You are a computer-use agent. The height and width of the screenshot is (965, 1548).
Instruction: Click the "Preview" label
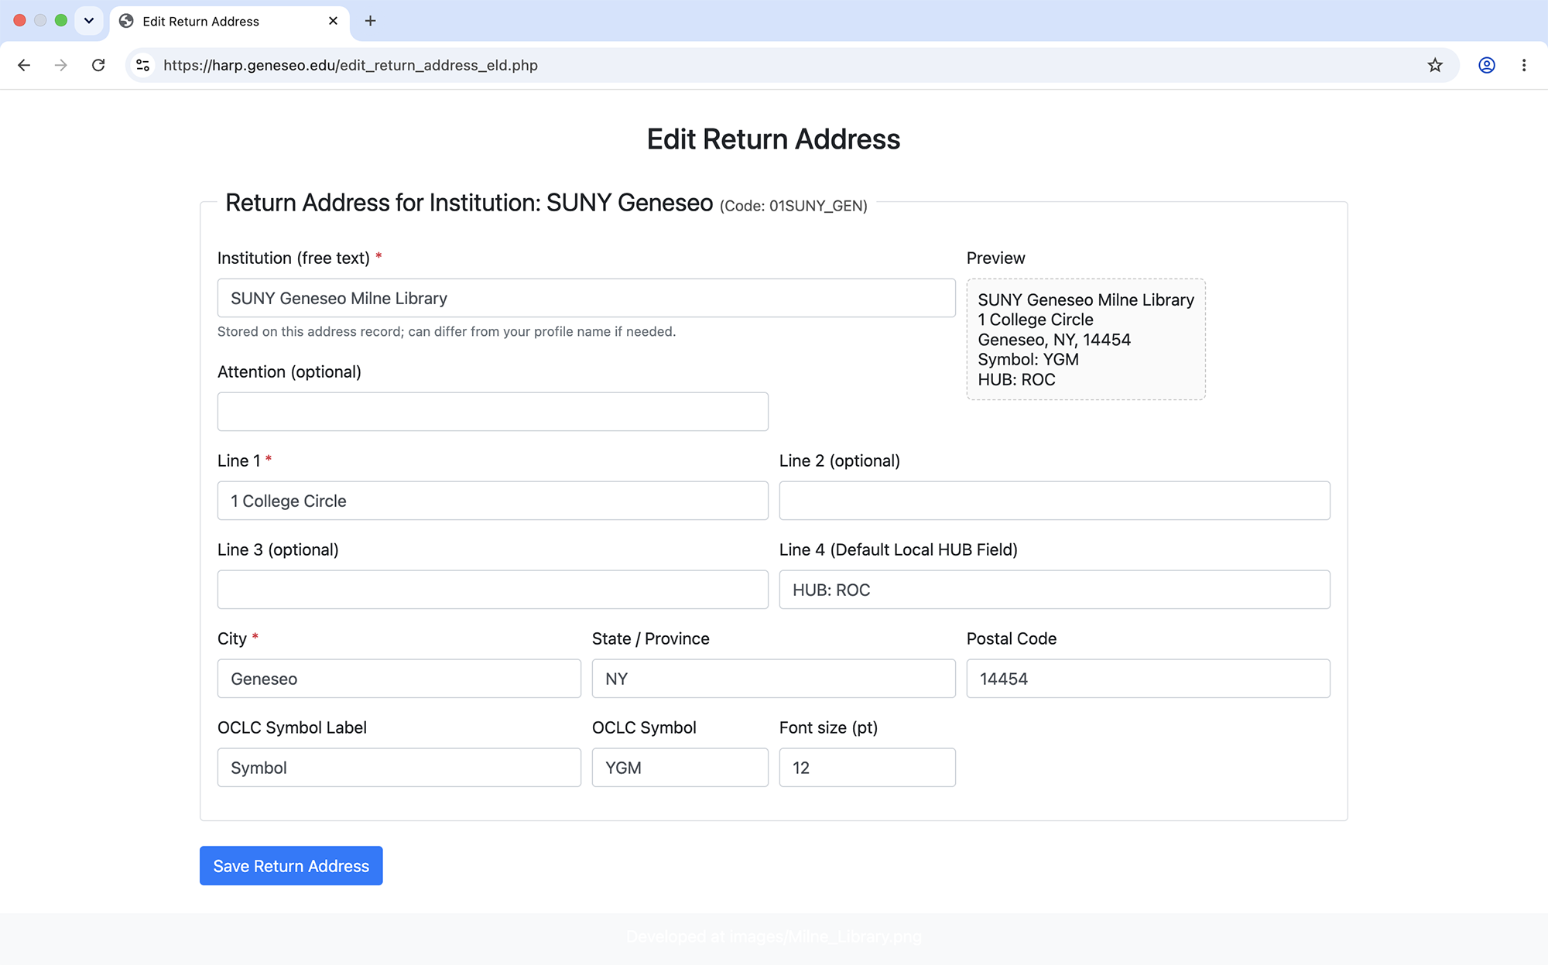click(x=995, y=258)
